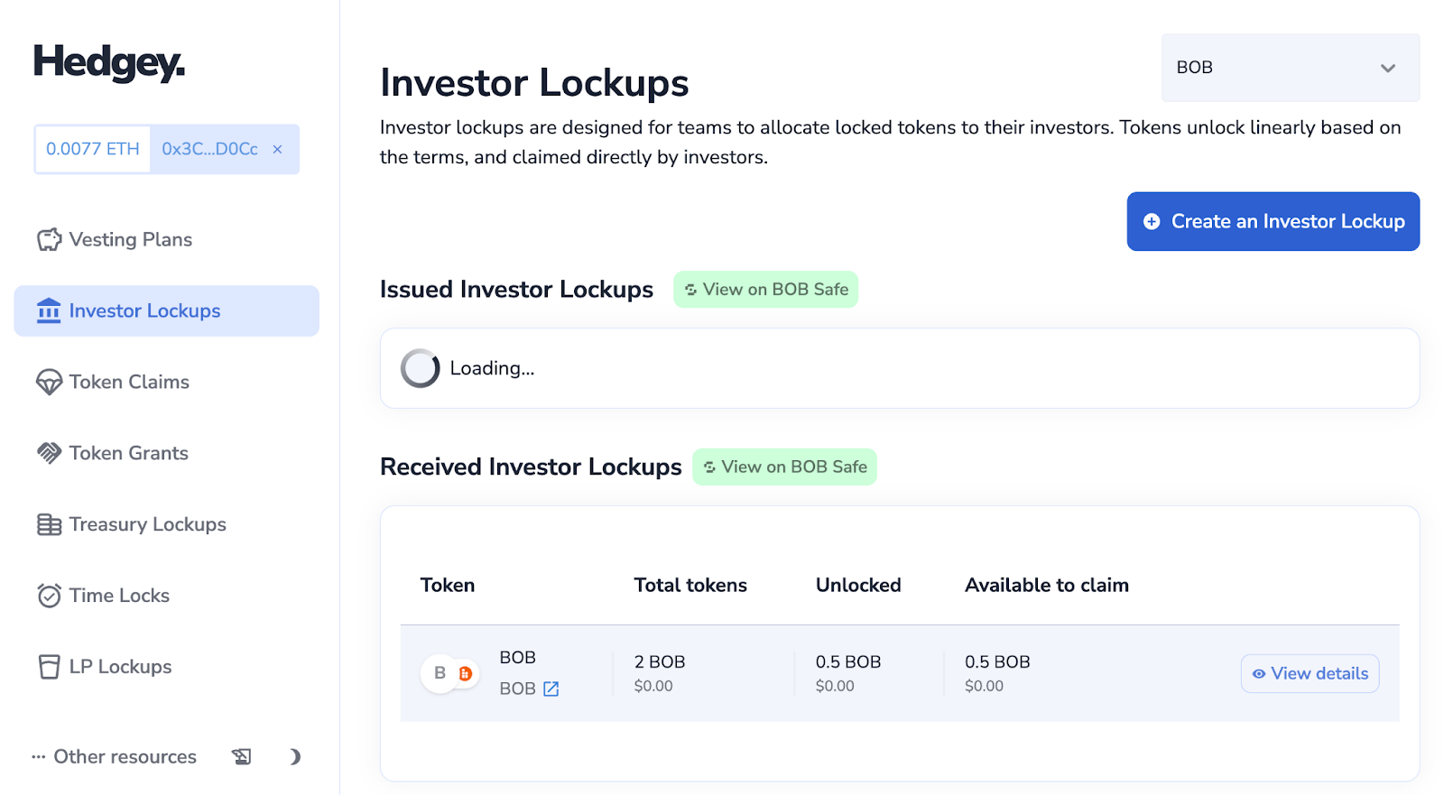Click Create an Investor Lockup button
Image resolution: width=1444 pixels, height=795 pixels.
(x=1273, y=221)
